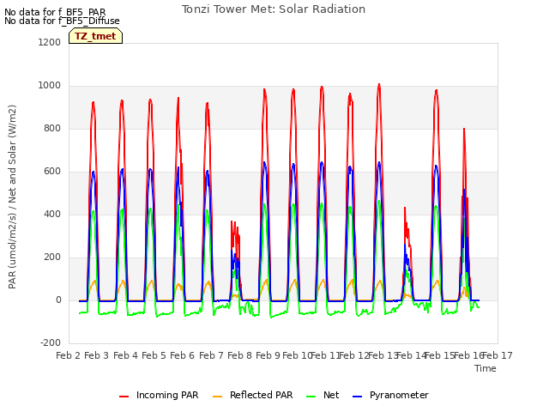The width and height of the screenshot is (549, 412).
Task: Click the TZ_tmet label box
Action: [x=95, y=36]
